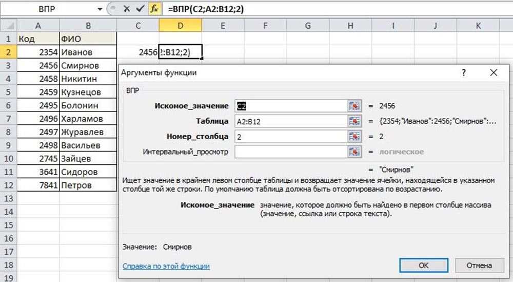This screenshot has width=513, height=282.
Task: Select row 5 header
Action: click(x=8, y=92)
